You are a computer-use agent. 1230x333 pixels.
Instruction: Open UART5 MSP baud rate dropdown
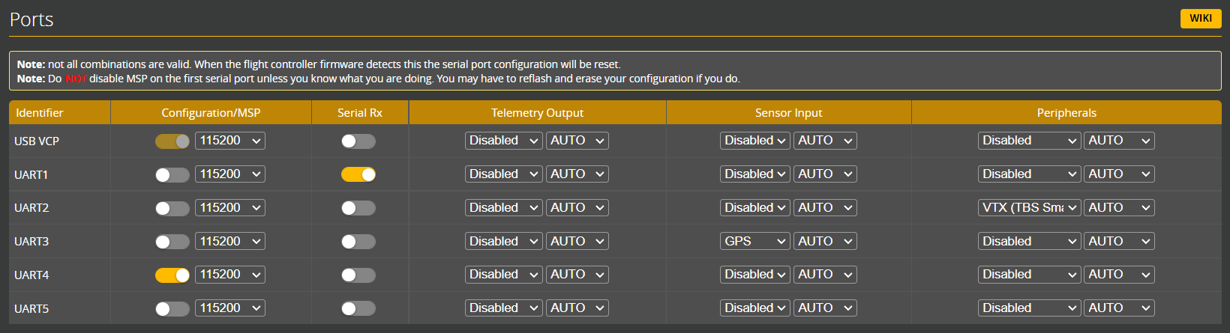point(230,308)
